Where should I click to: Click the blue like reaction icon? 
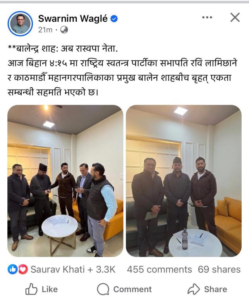click(12, 269)
